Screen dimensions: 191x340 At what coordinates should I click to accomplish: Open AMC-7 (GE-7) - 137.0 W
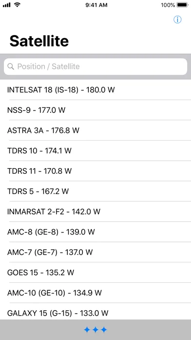(x=95, y=252)
